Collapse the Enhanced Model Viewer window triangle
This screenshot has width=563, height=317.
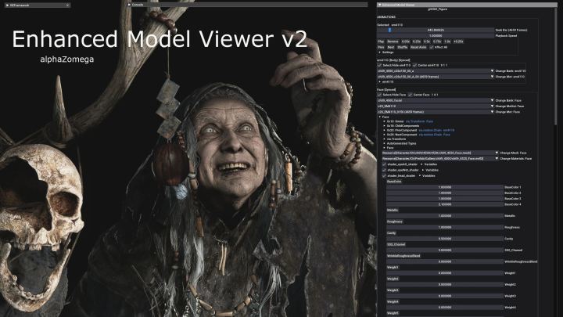[379, 5]
